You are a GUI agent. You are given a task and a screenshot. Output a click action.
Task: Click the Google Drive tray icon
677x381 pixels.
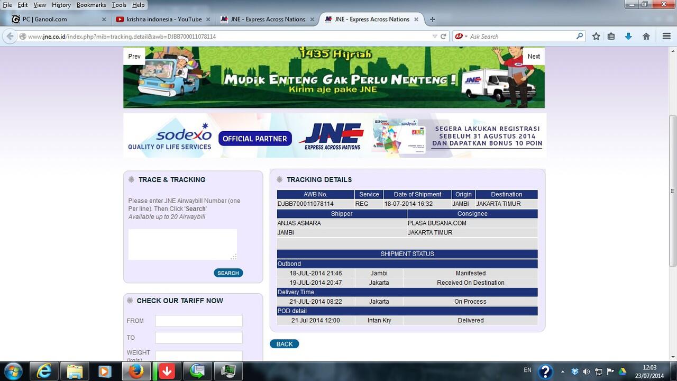[x=623, y=371]
